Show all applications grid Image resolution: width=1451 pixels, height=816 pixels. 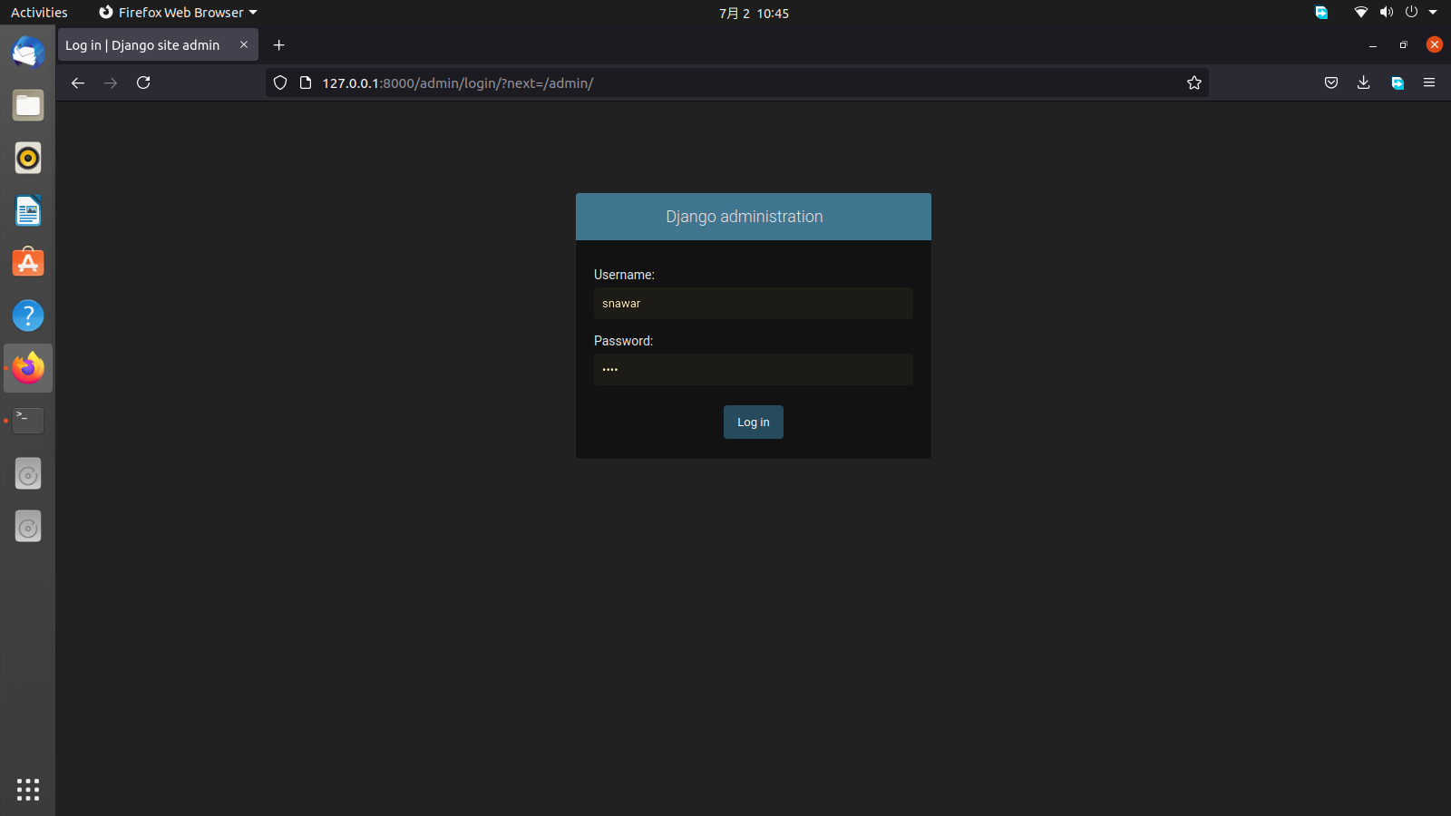click(28, 790)
